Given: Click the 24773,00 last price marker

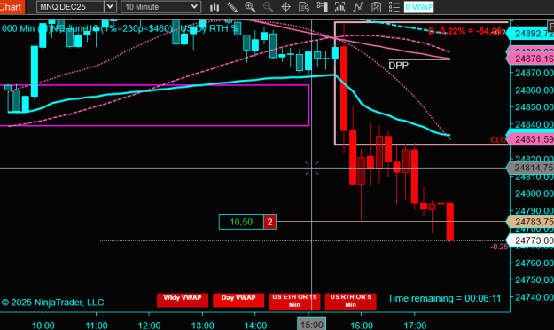Looking at the screenshot, I should (x=531, y=240).
